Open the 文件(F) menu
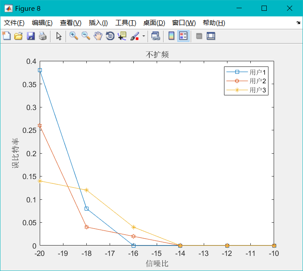 click(x=14, y=23)
